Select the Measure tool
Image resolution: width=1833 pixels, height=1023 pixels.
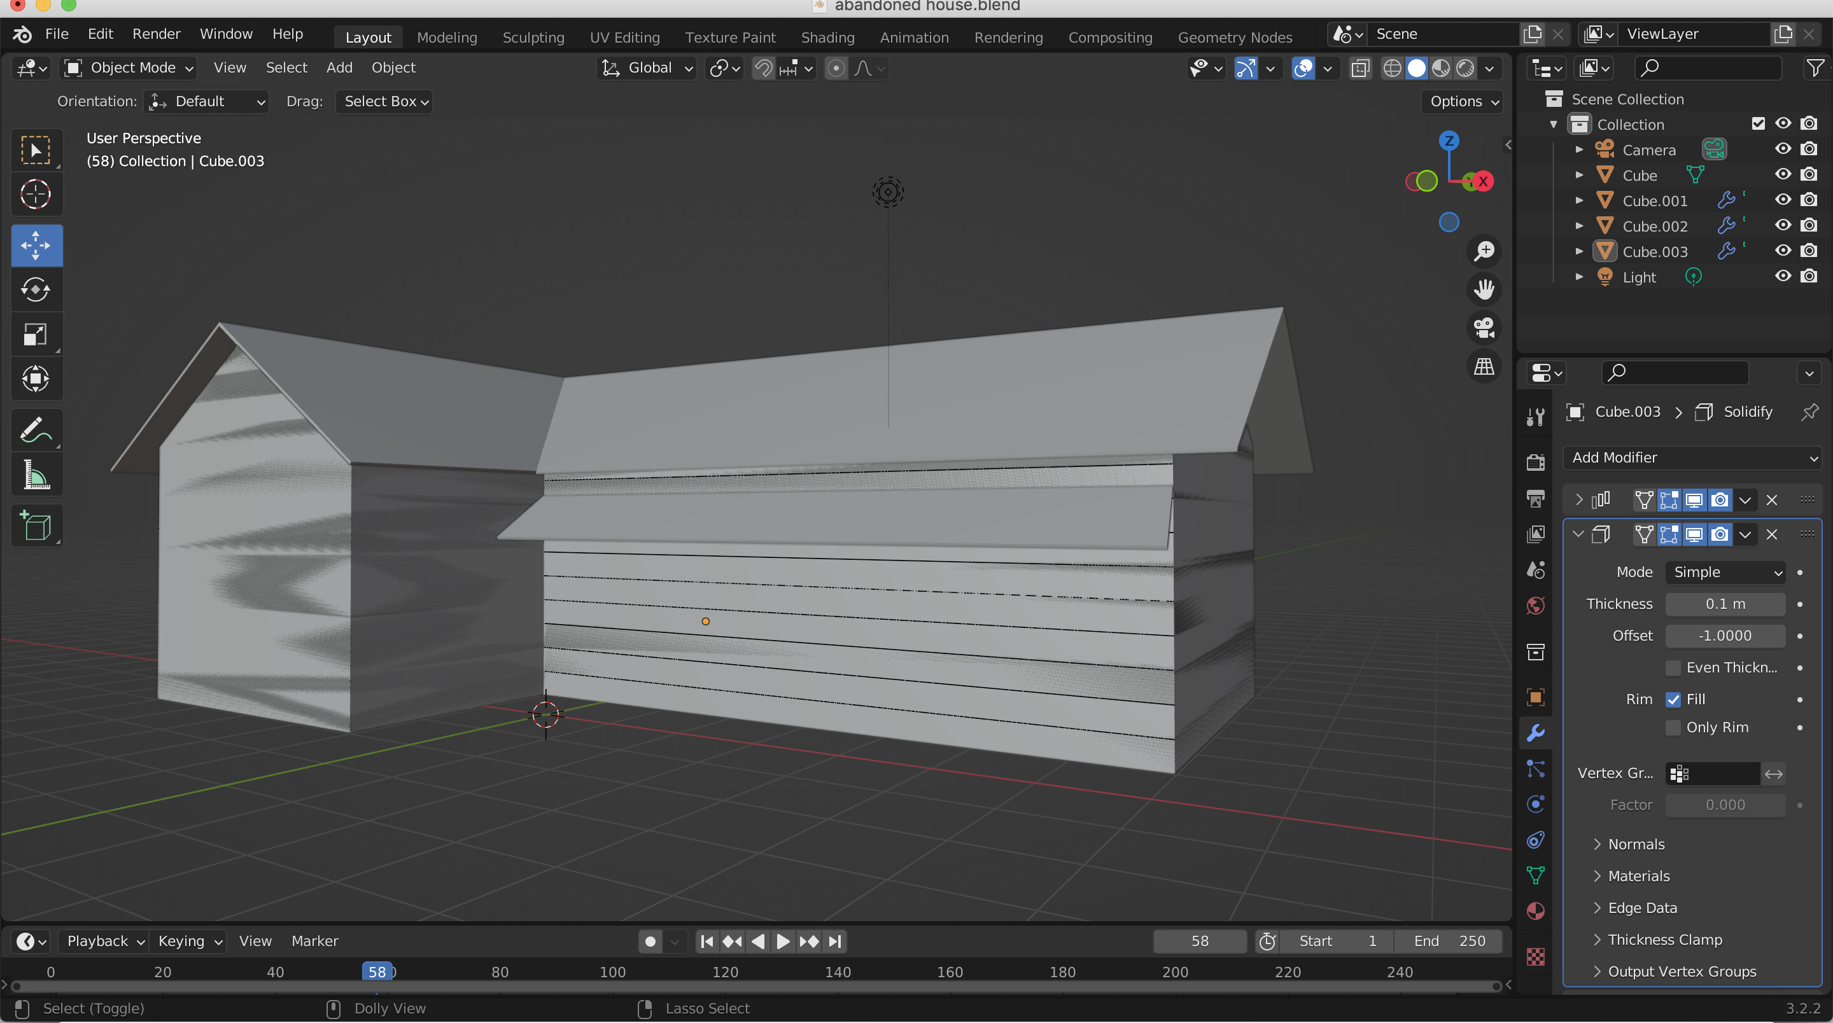tap(36, 475)
